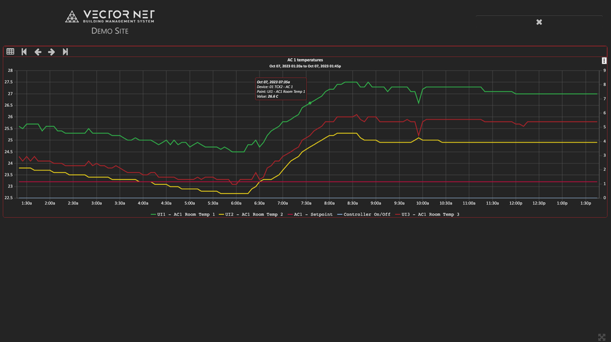Enter fullscreen using bottom-right expand icon
The width and height of the screenshot is (611, 342).
click(601, 335)
